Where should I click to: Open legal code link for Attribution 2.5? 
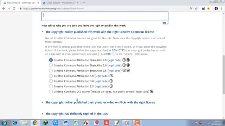tap(102, 86)
